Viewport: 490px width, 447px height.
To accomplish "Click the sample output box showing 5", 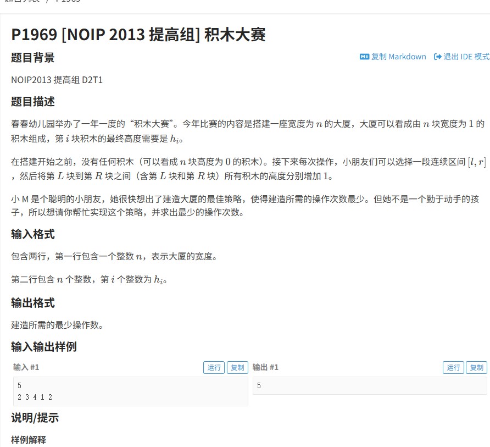I will click(x=370, y=385).
